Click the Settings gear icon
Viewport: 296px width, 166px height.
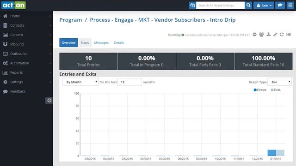[5, 82]
